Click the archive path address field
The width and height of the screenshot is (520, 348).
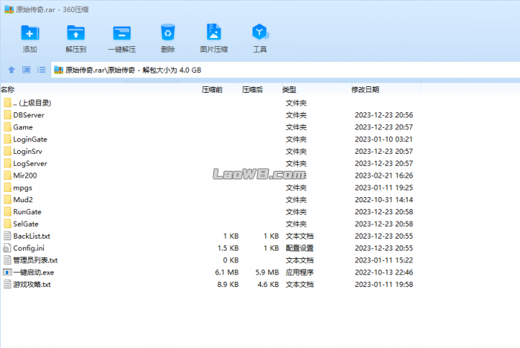click(282, 70)
